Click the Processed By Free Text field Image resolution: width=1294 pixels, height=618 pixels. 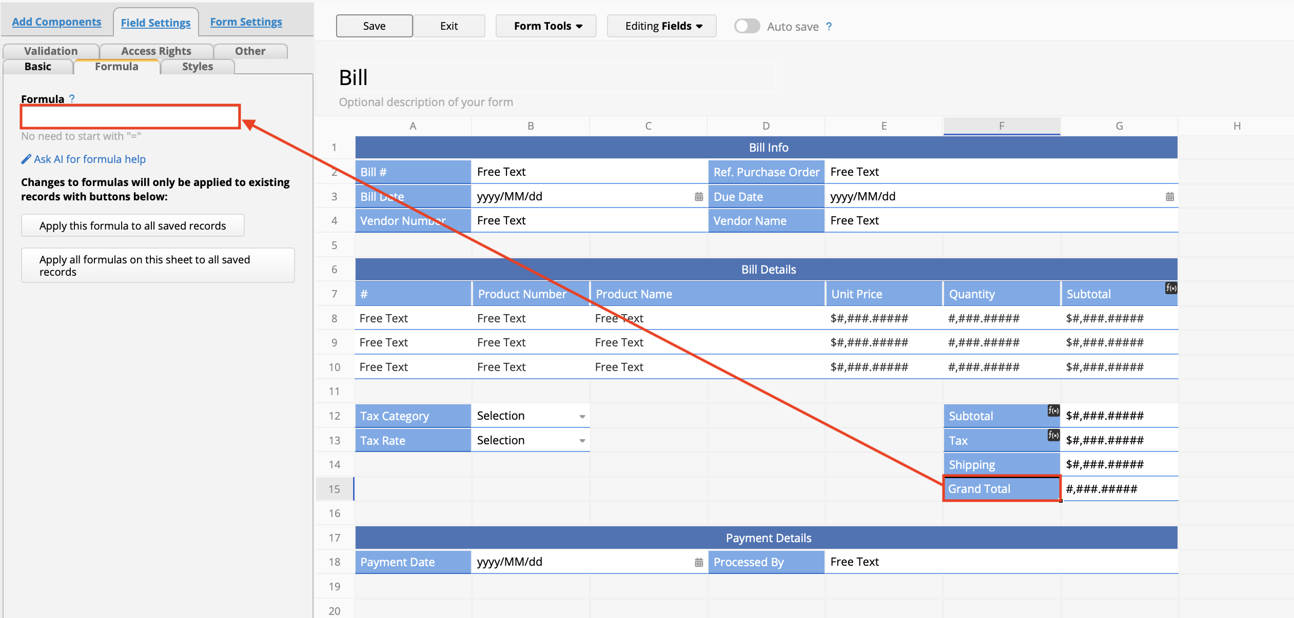tap(1002, 562)
